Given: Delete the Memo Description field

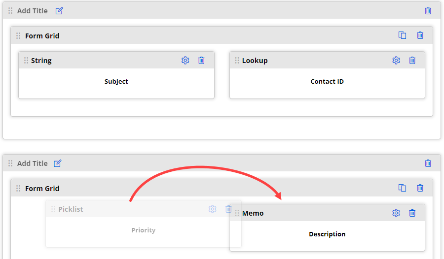Looking at the screenshot, I should click(412, 213).
